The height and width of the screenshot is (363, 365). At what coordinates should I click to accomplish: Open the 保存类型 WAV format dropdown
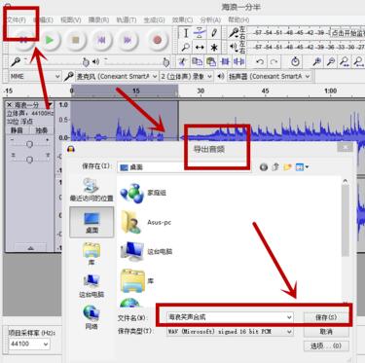coord(230,332)
